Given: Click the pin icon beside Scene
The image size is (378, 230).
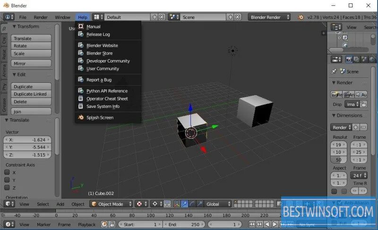Looking at the screenshot, I should coord(334,71).
